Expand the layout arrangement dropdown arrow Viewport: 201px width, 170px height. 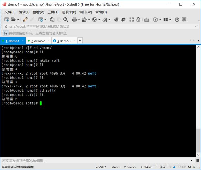tap(170, 20)
